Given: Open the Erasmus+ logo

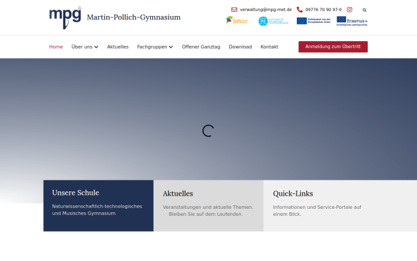Looking at the screenshot, I should [x=352, y=21].
